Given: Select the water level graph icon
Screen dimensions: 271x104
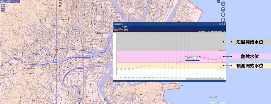Looking at the screenshot, I should pyautogui.click(x=121, y=28).
